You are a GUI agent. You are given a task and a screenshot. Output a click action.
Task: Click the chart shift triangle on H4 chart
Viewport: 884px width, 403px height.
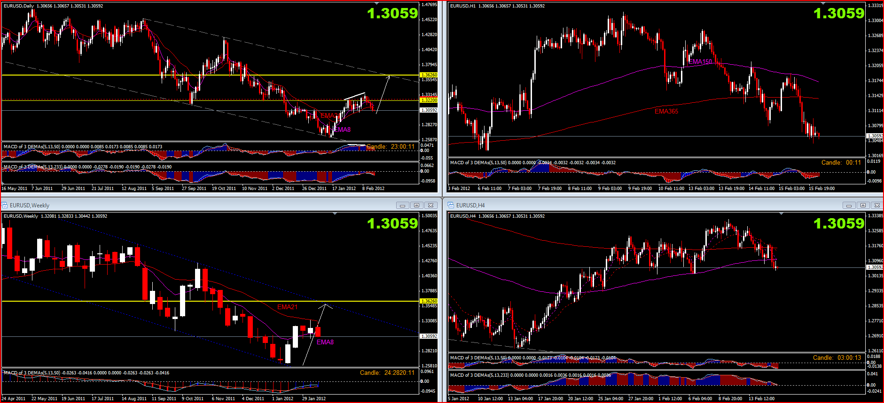tap(782, 214)
